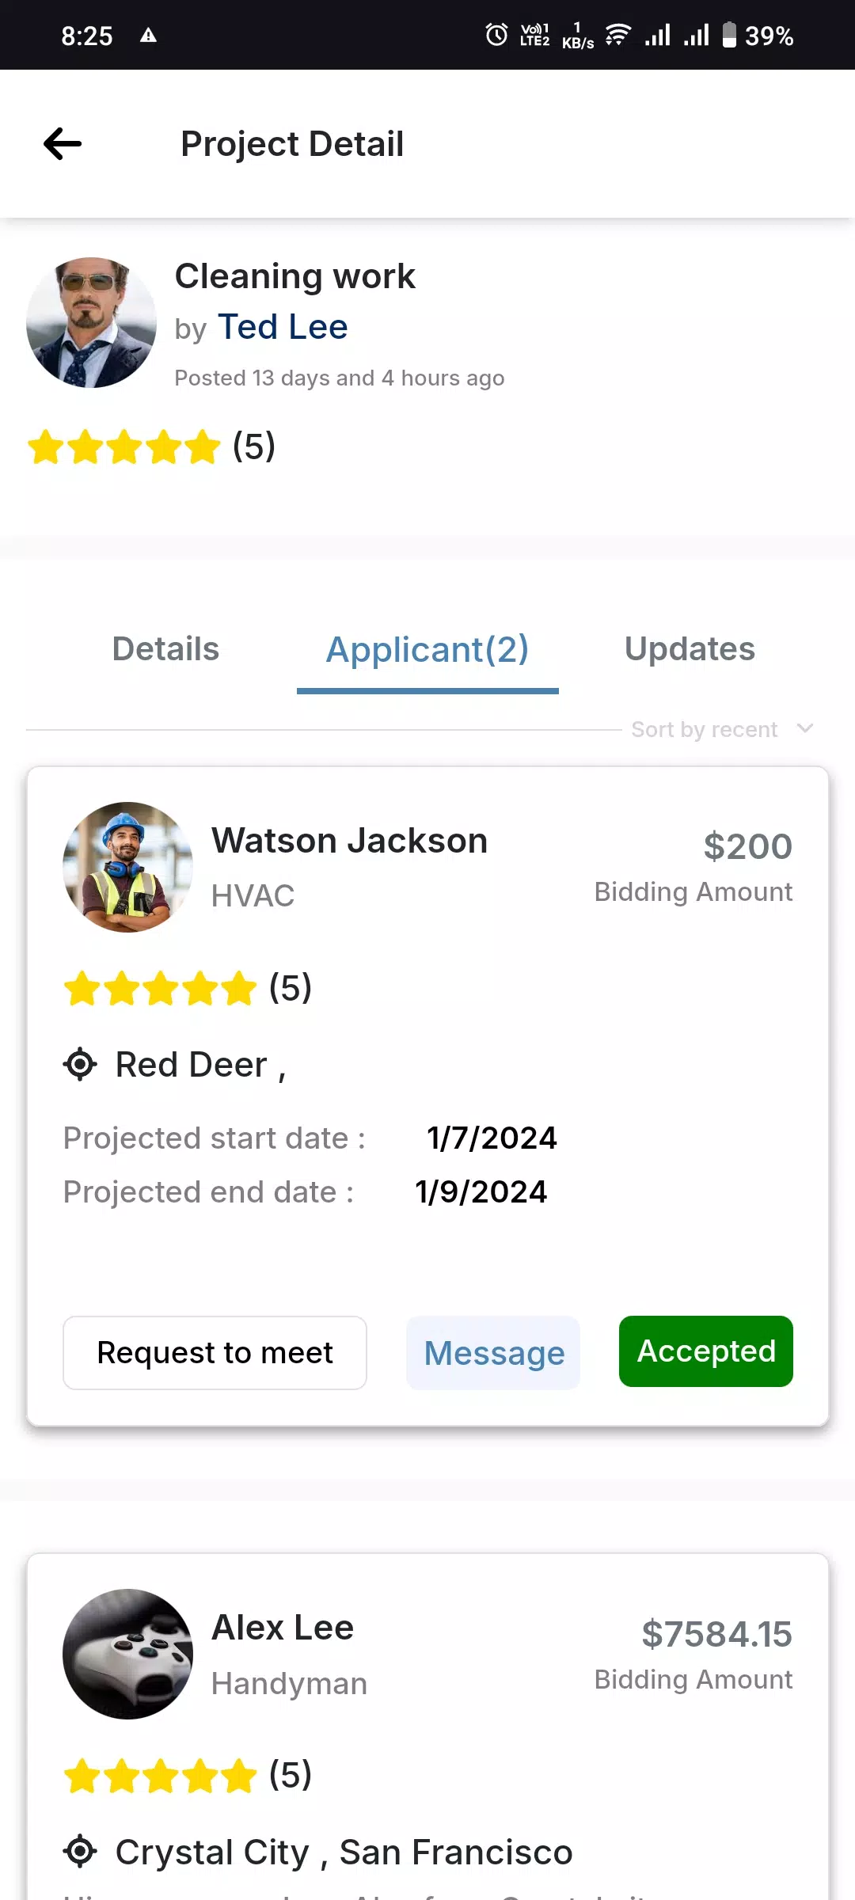Tap the green Accepted button

coord(706,1351)
